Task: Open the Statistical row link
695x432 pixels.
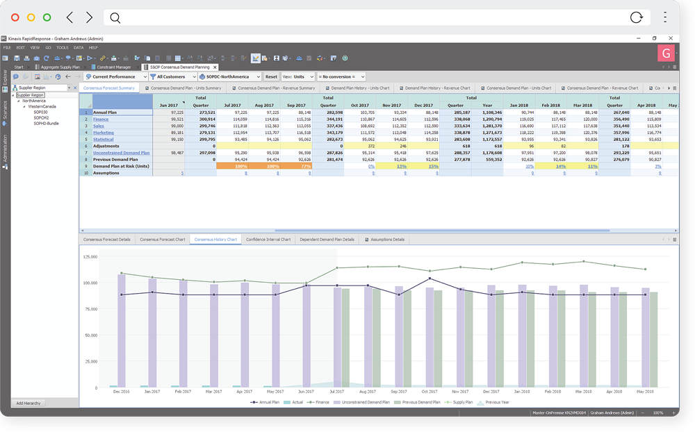Action: coord(104,139)
